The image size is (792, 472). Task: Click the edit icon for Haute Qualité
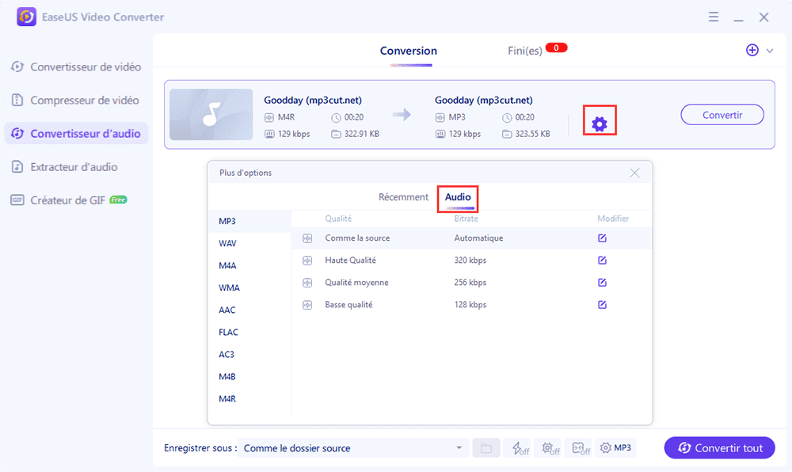[602, 261]
